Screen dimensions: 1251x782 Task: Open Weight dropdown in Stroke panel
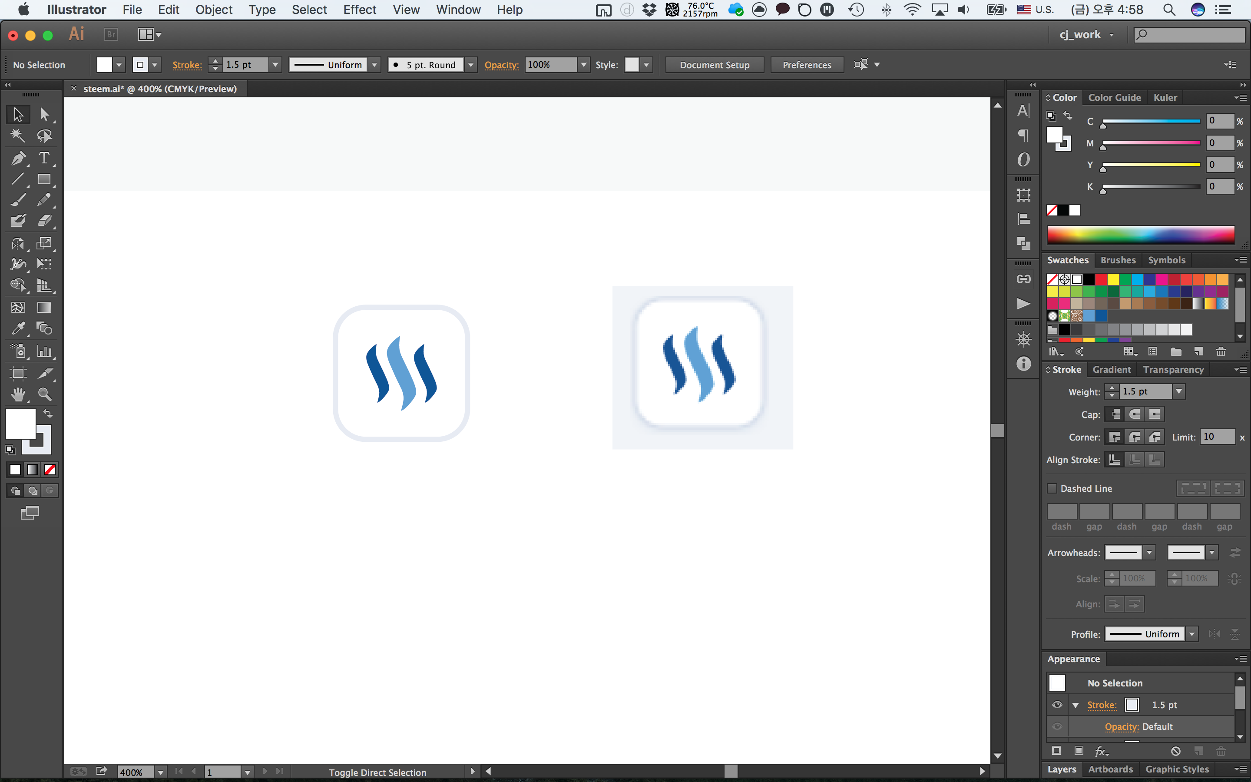[1178, 391]
